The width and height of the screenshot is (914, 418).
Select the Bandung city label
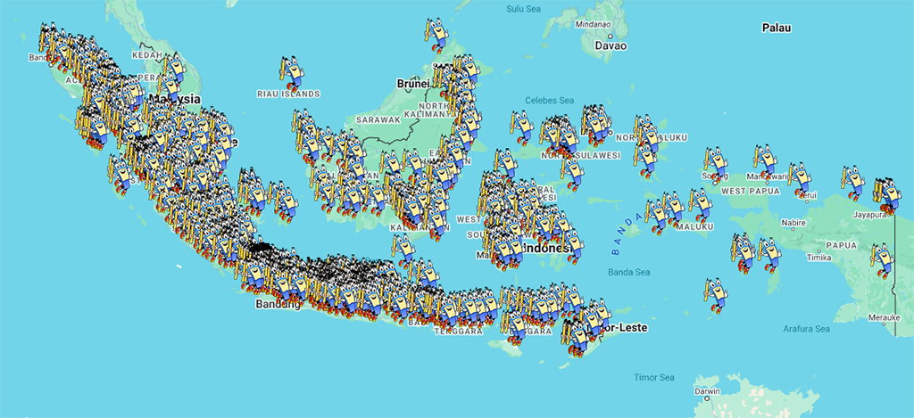tap(278, 304)
